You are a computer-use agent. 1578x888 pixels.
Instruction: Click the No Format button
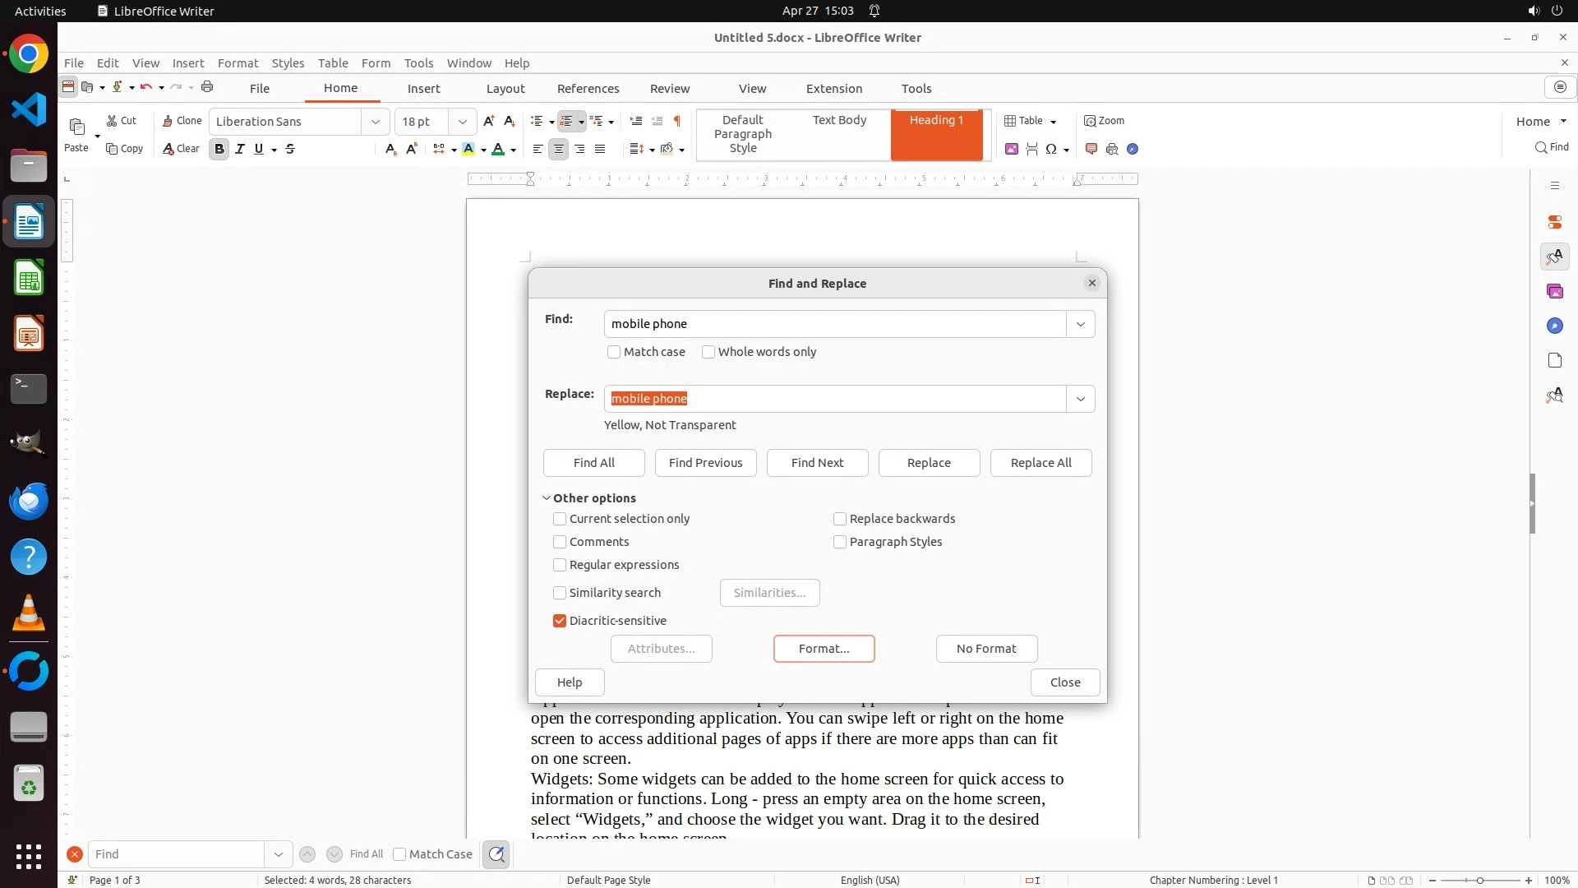[x=985, y=649]
